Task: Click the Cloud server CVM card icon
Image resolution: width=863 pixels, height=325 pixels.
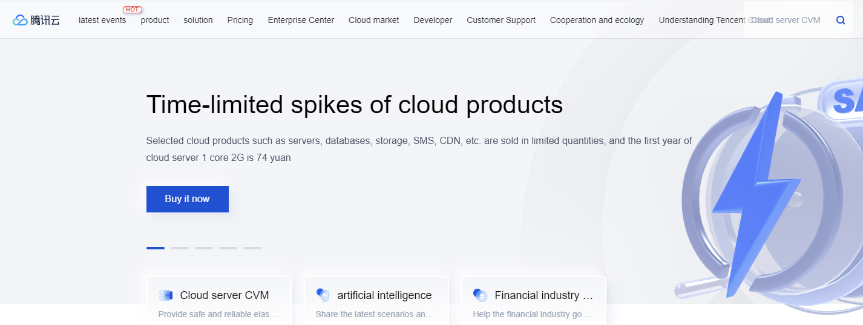Action: [x=166, y=295]
